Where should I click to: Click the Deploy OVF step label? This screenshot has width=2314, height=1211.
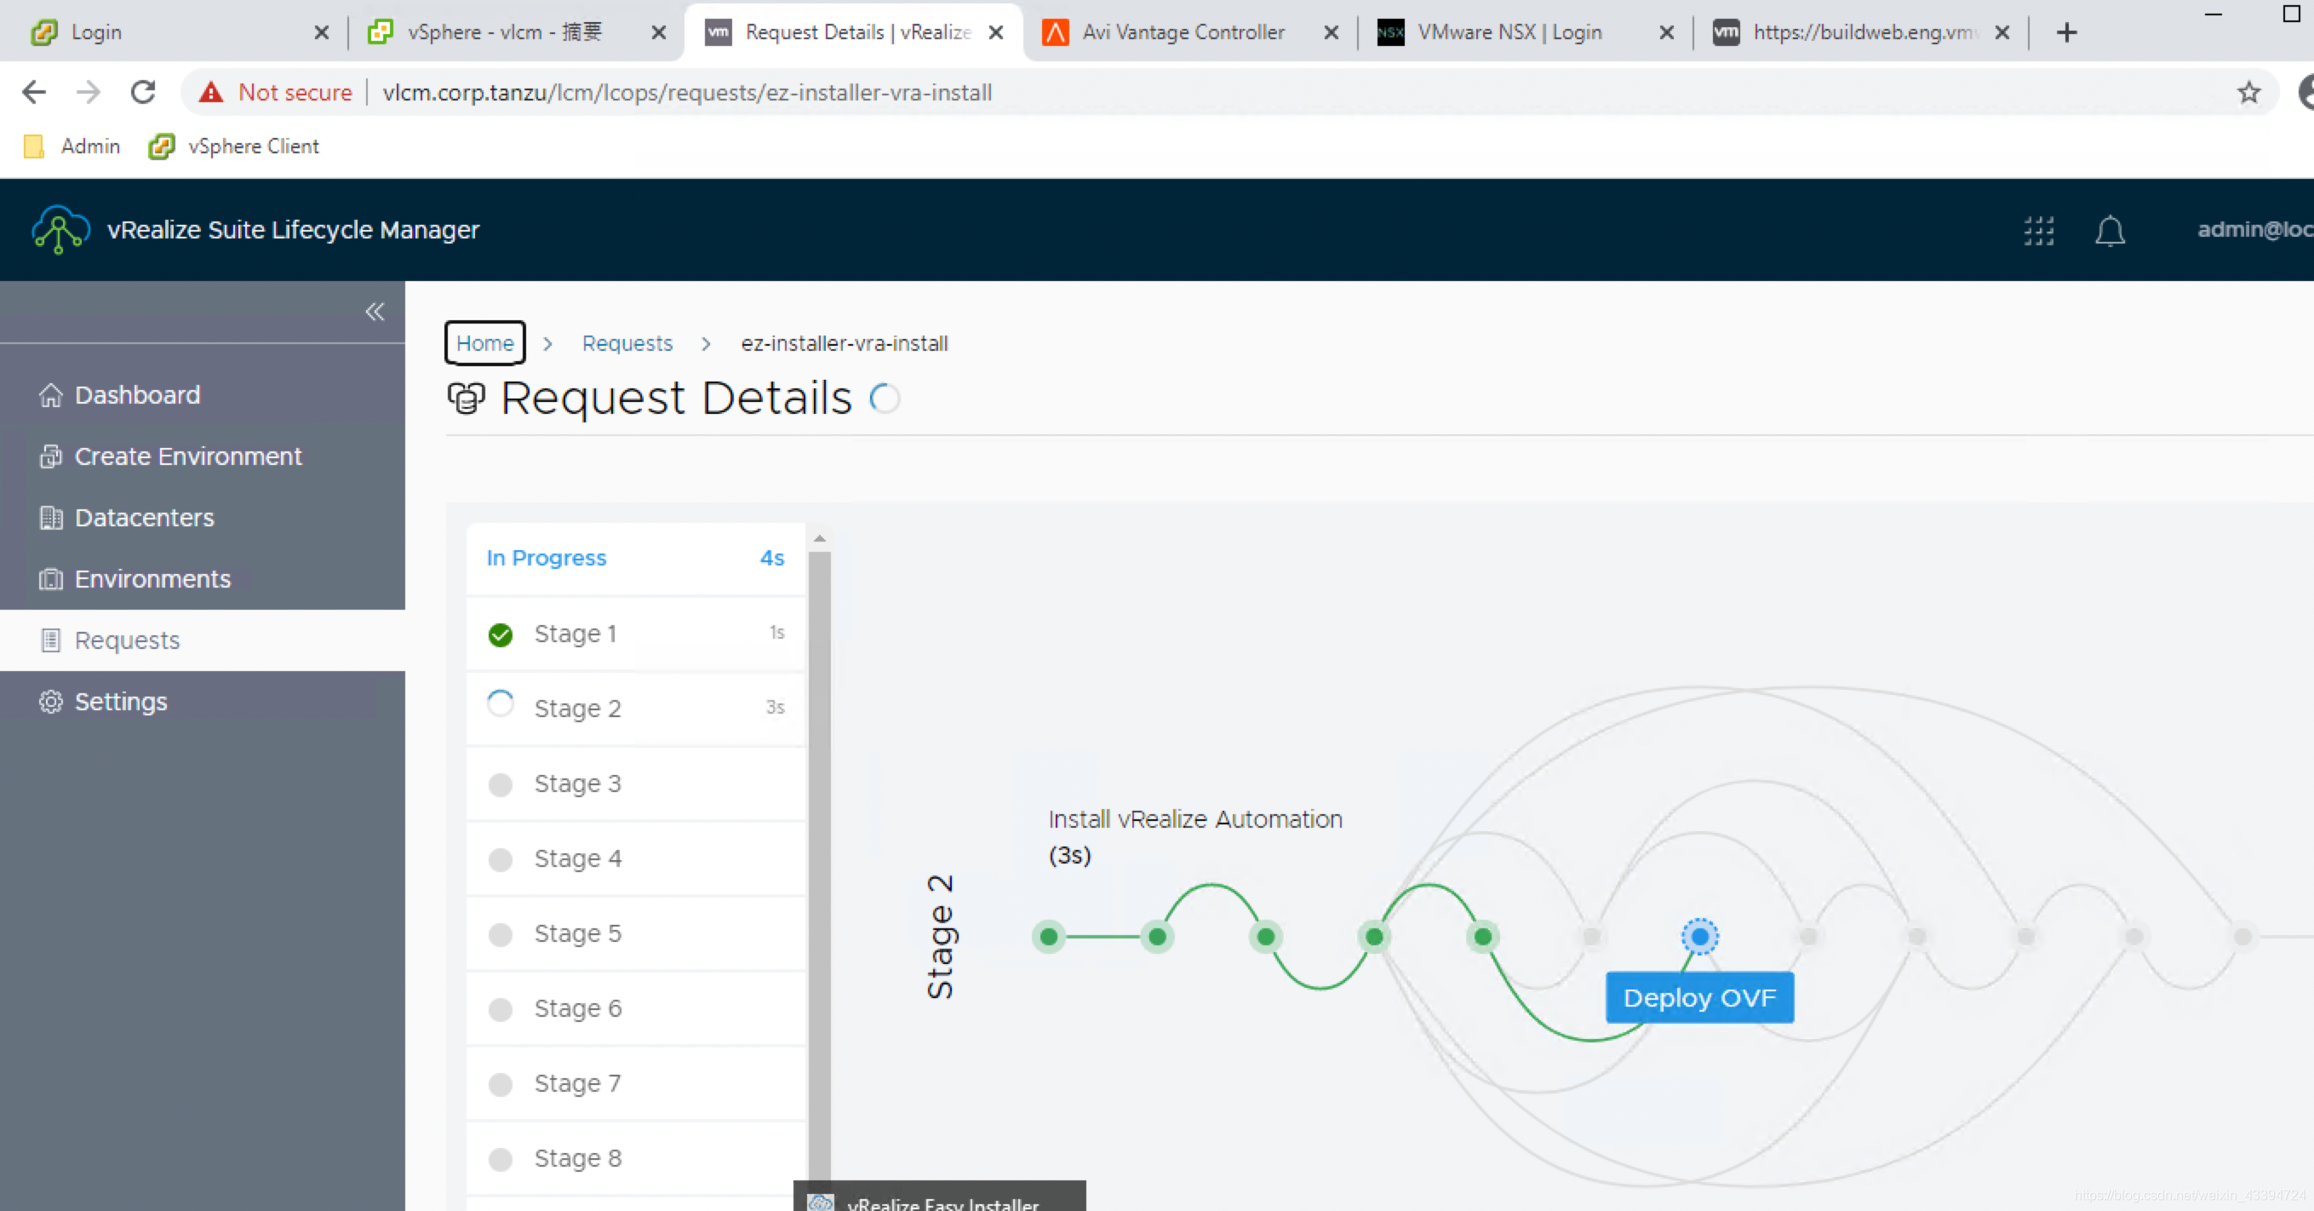tap(1698, 997)
